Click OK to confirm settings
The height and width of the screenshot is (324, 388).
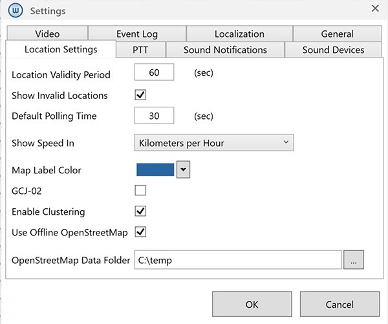[x=252, y=304]
